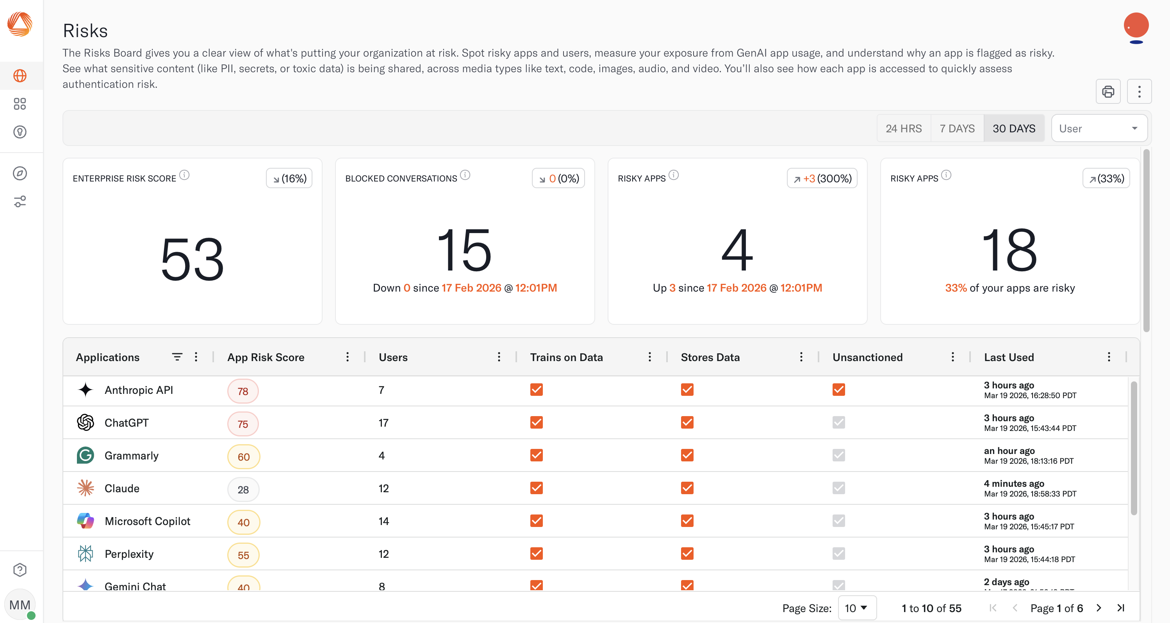Click the MM user avatar
This screenshot has height=623, width=1170.
[x=20, y=604]
